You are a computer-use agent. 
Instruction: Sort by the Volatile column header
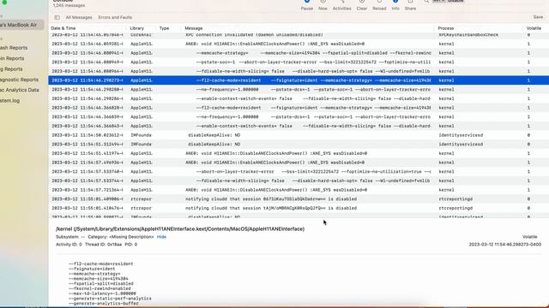[x=534, y=28]
